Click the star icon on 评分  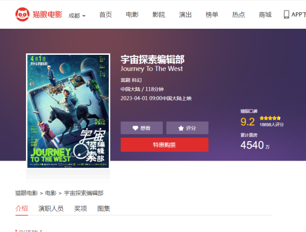(x=181, y=128)
